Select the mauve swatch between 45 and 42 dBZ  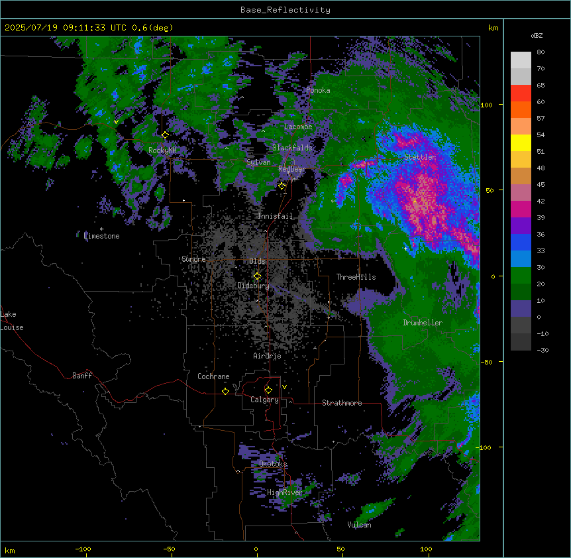pos(521,193)
